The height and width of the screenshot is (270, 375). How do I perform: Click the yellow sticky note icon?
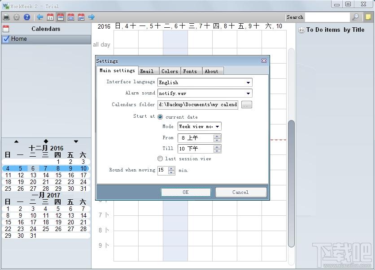pyautogui.click(x=368, y=17)
